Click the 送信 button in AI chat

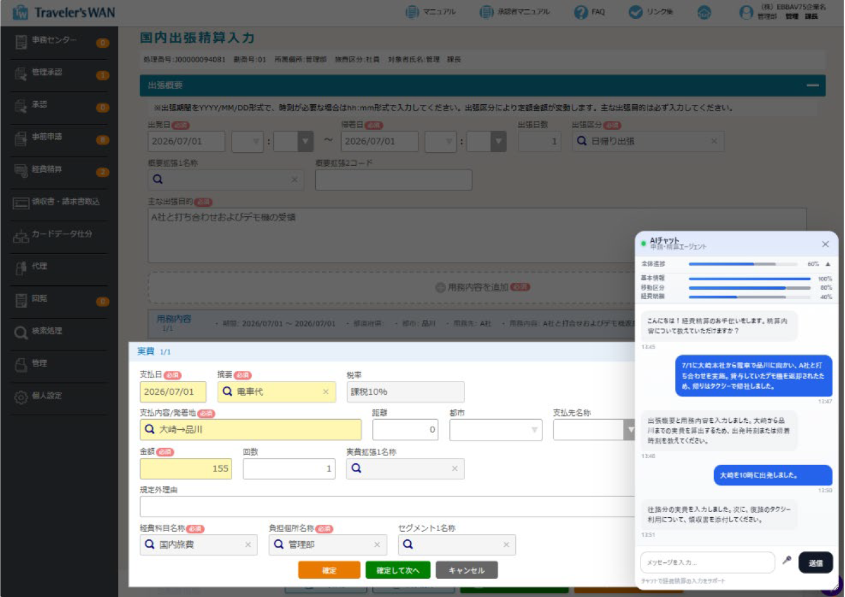click(815, 562)
